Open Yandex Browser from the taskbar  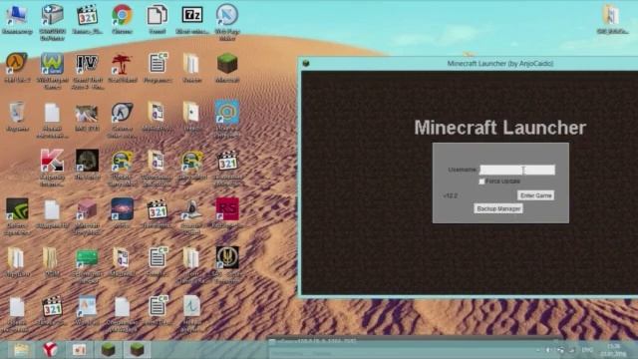pyautogui.click(x=50, y=350)
